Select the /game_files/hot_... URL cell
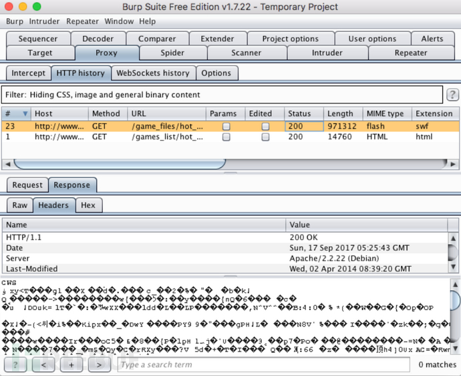The height and width of the screenshot is (376, 461). tap(167, 127)
